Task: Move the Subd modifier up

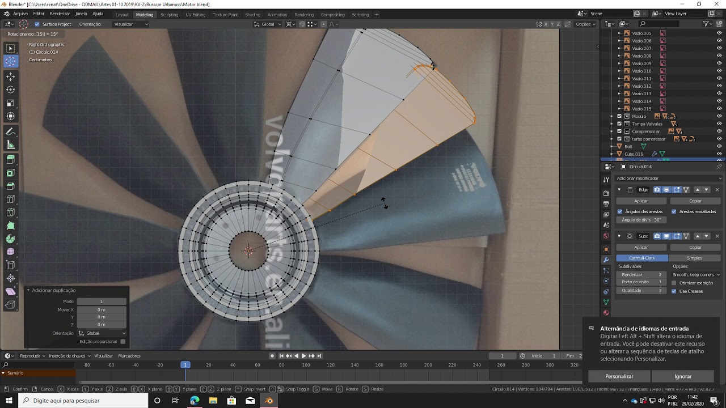Action: click(x=698, y=236)
